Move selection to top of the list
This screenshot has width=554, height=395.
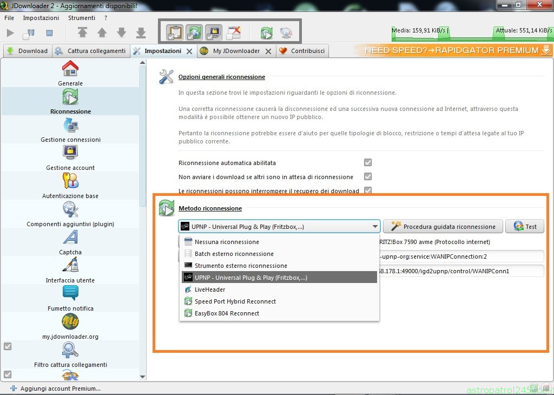click(x=82, y=32)
